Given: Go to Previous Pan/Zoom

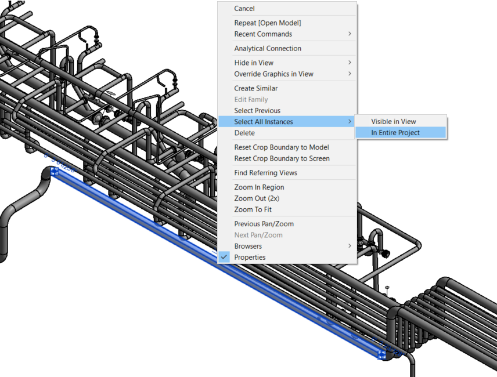Looking at the screenshot, I should pyautogui.click(x=264, y=224).
